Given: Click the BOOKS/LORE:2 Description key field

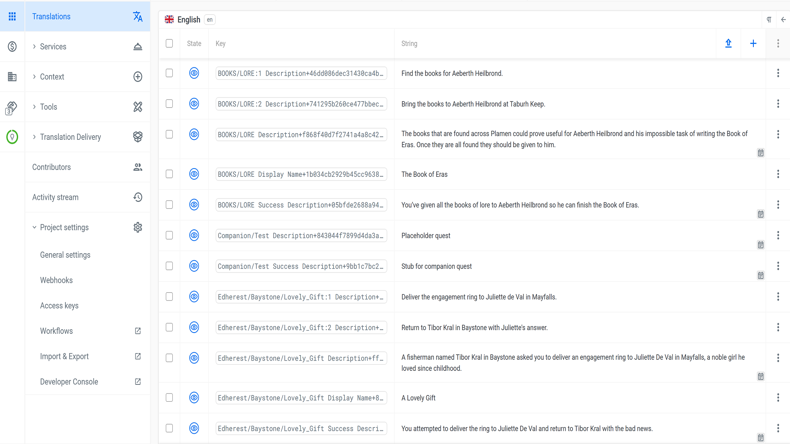Looking at the screenshot, I should 301,104.
